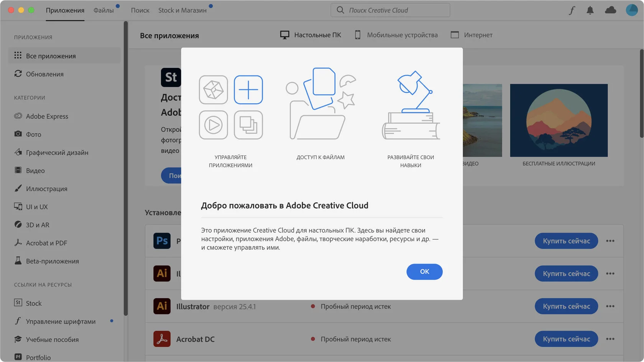Click the Adobe Stock St logo
Viewport: 644px width, 362px height.
pos(171,77)
